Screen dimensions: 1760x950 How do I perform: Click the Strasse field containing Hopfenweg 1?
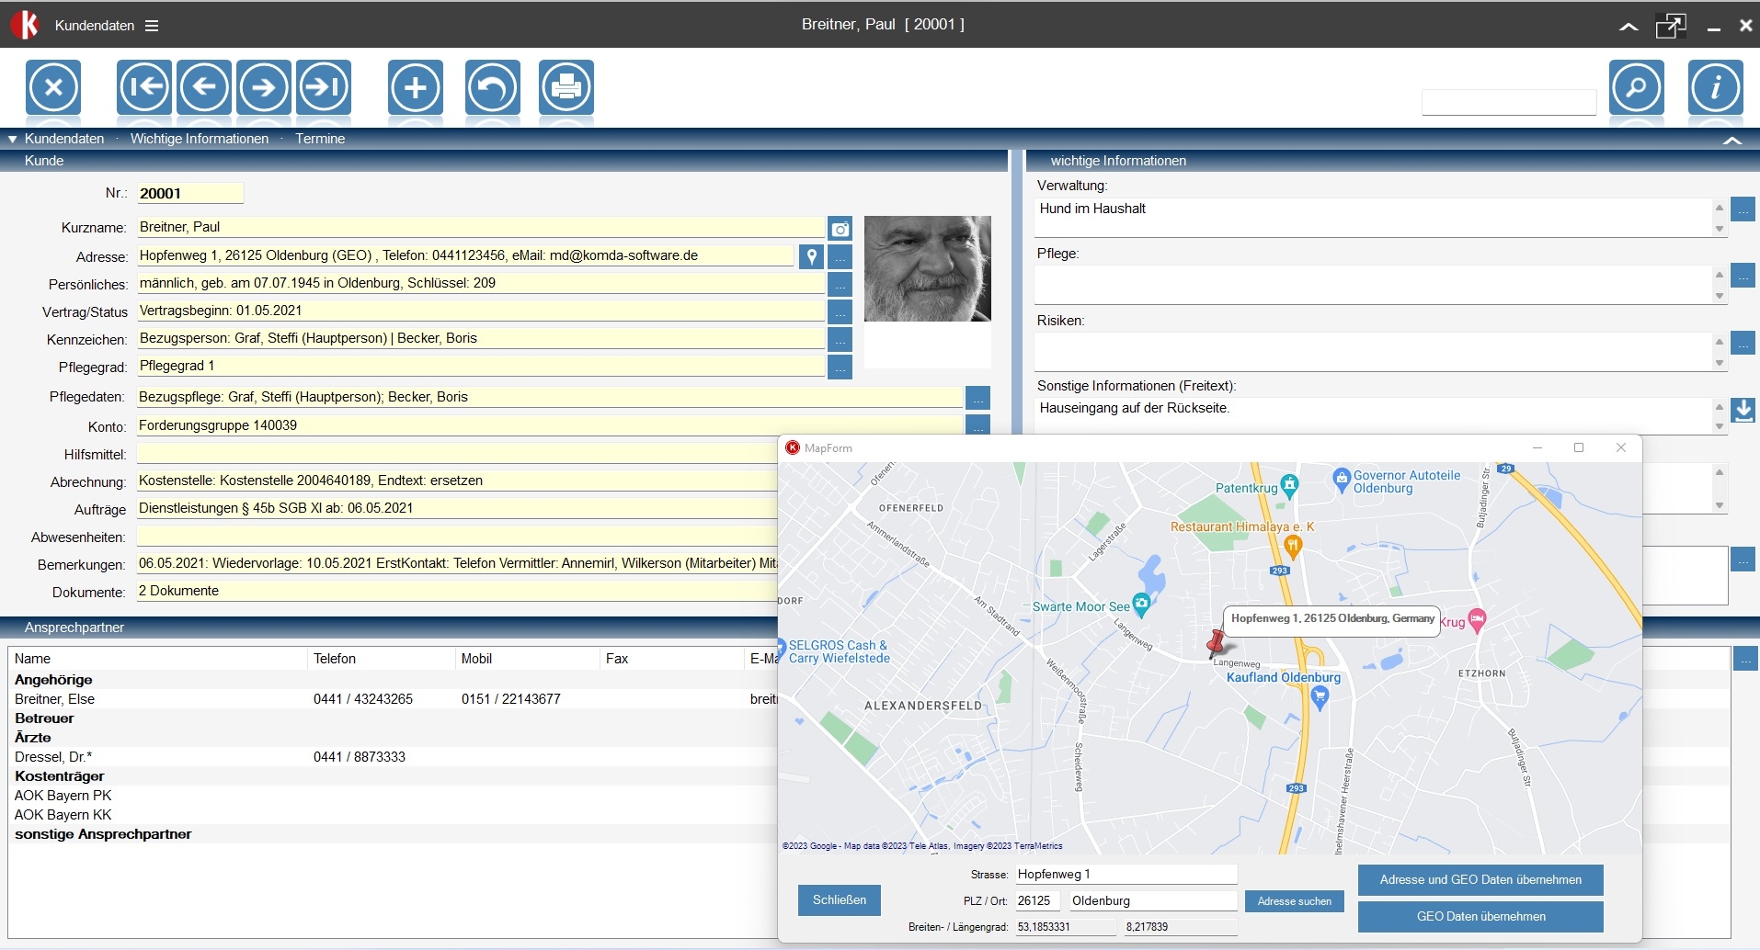pyautogui.click(x=1125, y=875)
